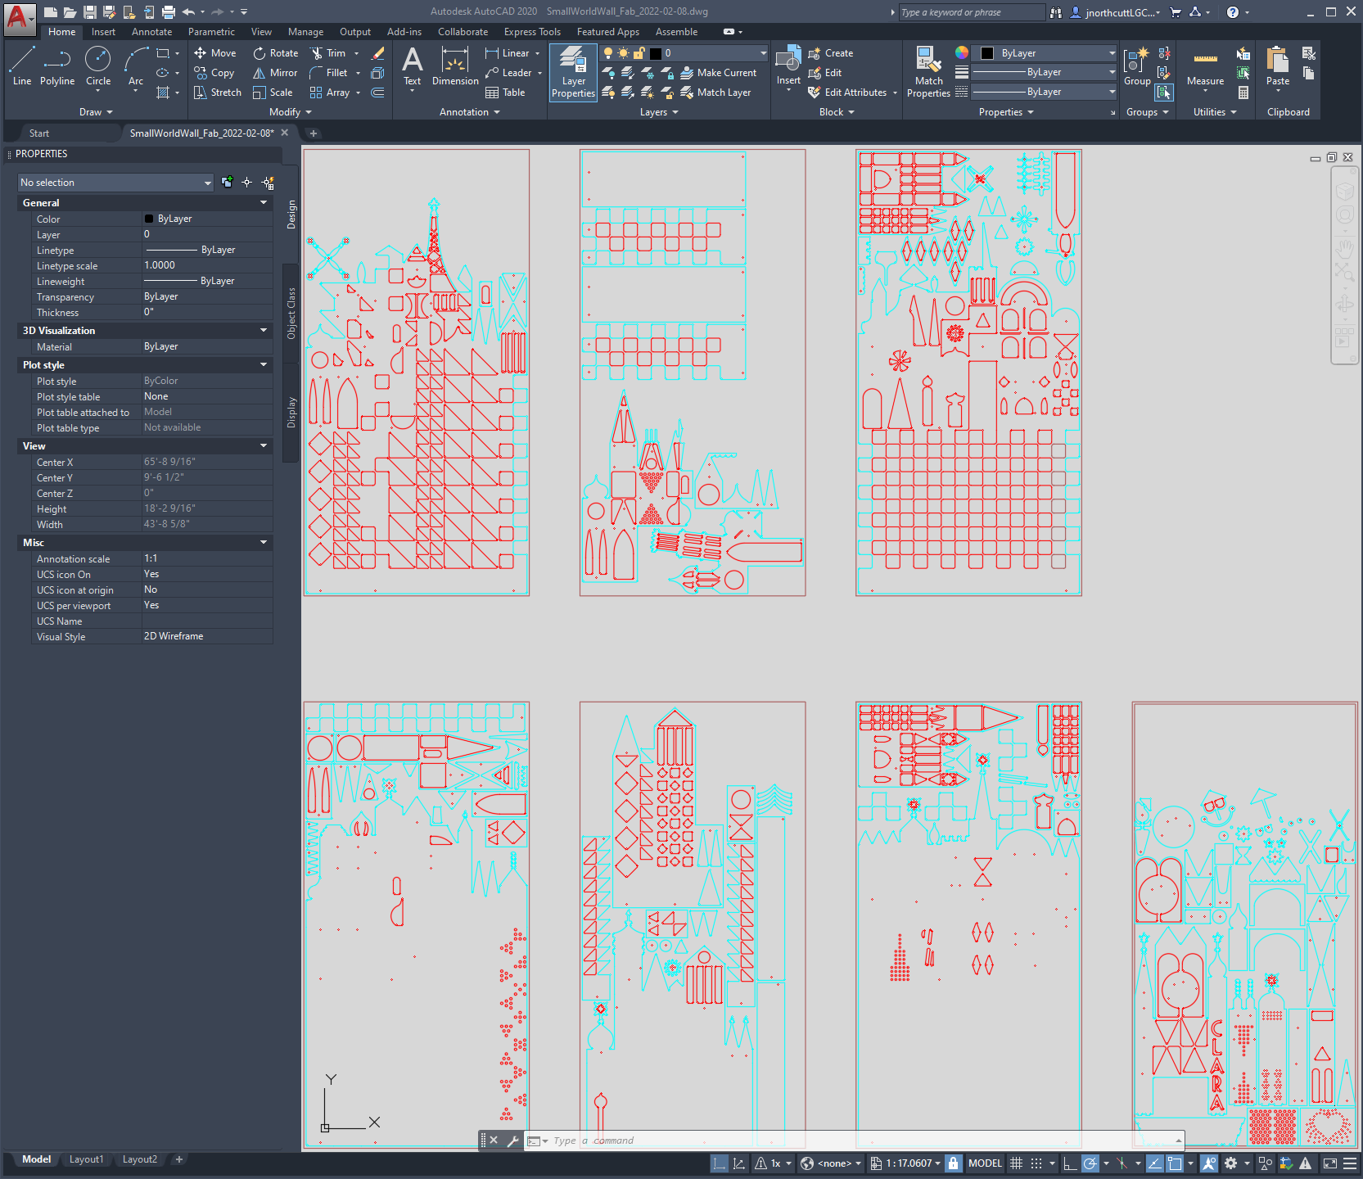Click the Make Current layer button

click(x=720, y=72)
